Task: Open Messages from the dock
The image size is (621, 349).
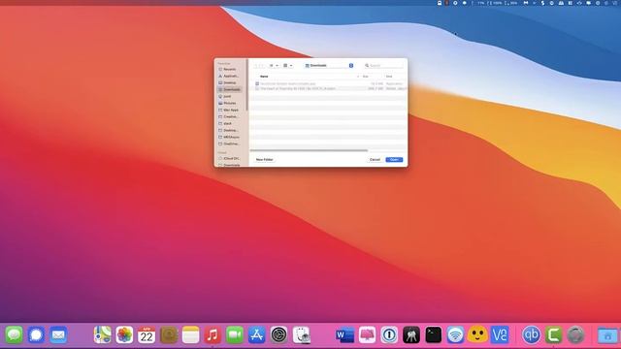Action: 15,335
